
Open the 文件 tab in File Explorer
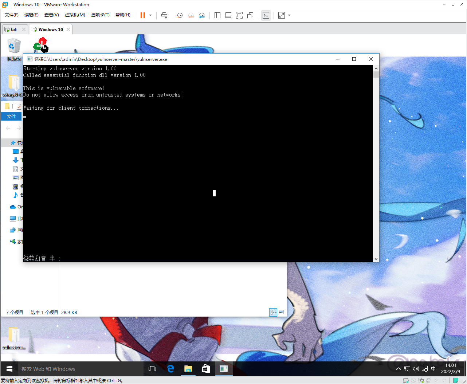(x=11, y=117)
